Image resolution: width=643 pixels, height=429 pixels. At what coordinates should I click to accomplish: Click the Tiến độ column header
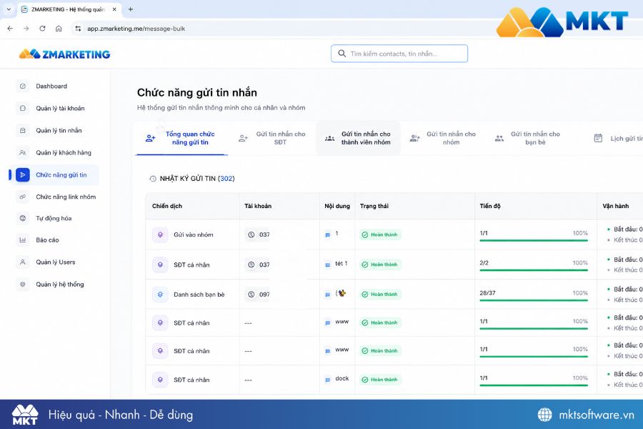[490, 206]
